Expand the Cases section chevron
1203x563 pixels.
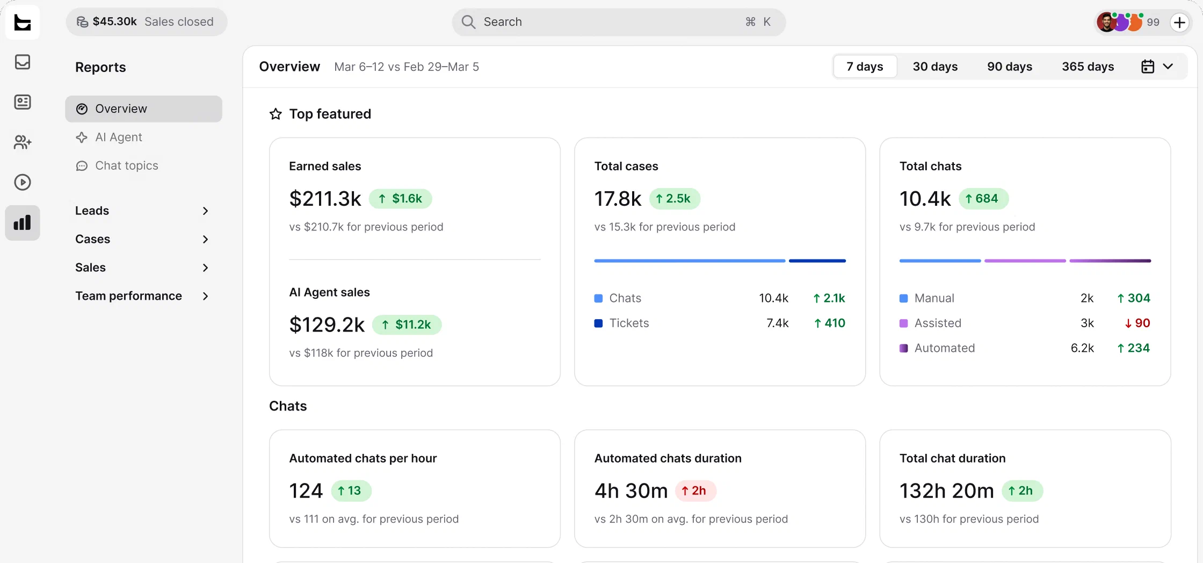pyautogui.click(x=205, y=239)
